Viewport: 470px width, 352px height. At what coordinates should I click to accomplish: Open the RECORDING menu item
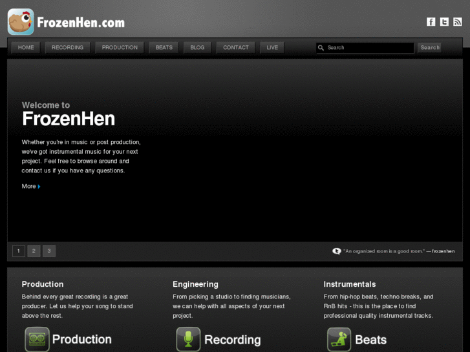click(x=67, y=48)
